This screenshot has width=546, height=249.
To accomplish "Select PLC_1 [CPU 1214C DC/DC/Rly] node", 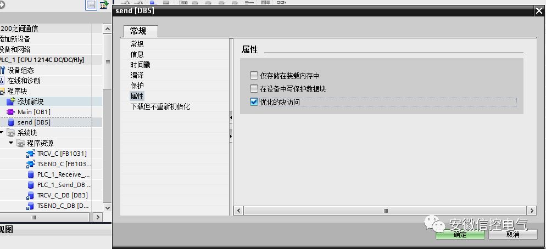I will point(42,60).
